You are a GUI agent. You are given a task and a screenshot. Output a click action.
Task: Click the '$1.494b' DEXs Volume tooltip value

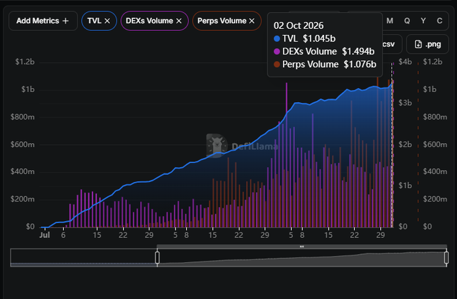[358, 52]
